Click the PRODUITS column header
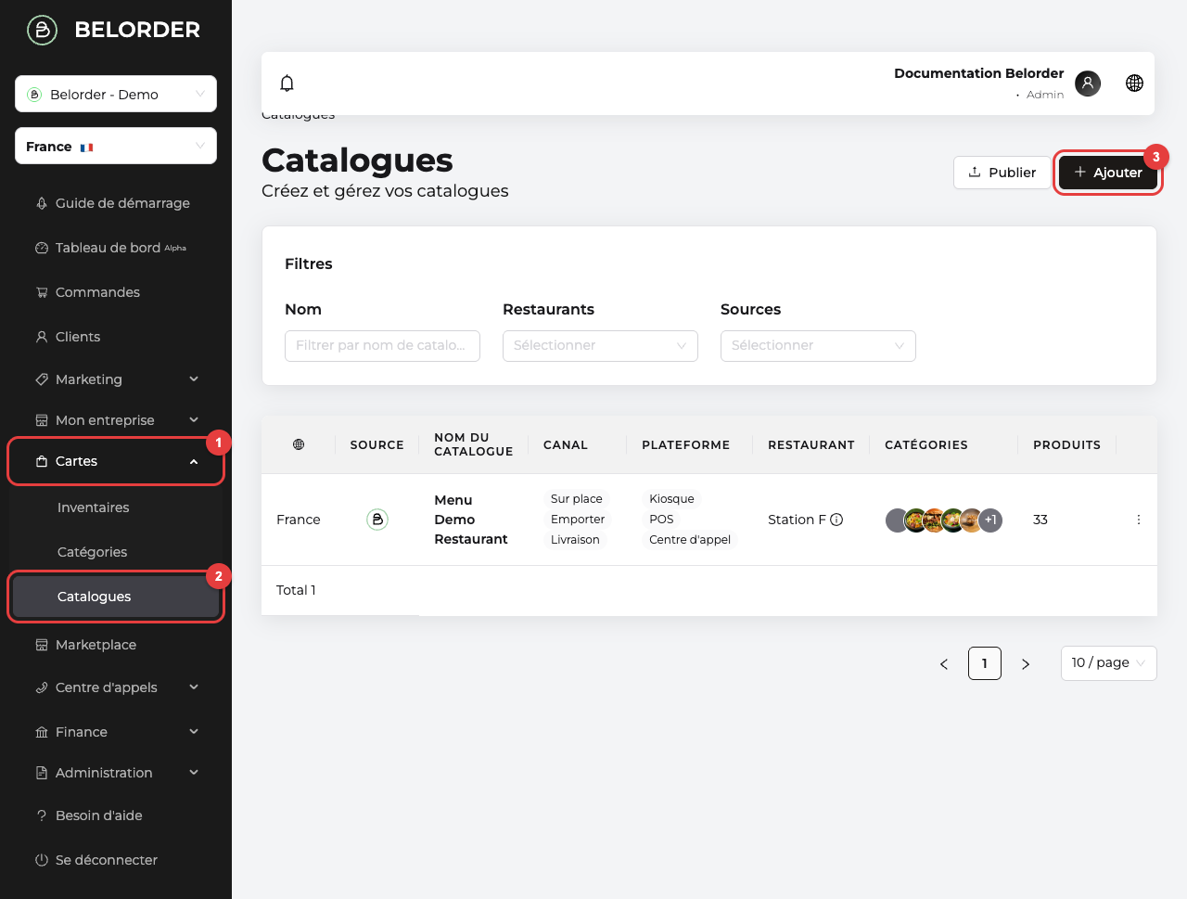Viewport: 1187px width, 899px height. tap(1067, 445)
